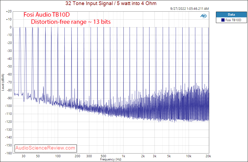Image resolution: width=248 pixels, height=162 pixels.
Task: Click the 1k tick on the frequency axis
Action: tap(123, 156)
